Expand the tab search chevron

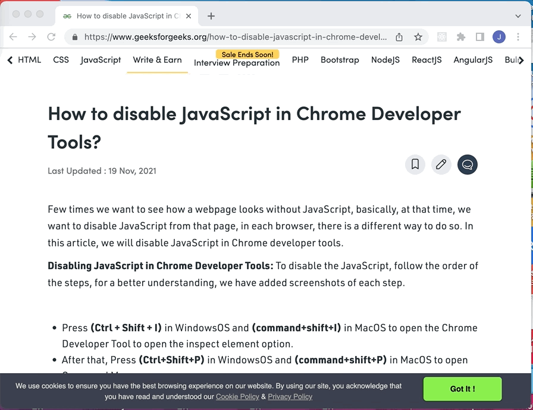pyautogui.click(x=518, y=16)
